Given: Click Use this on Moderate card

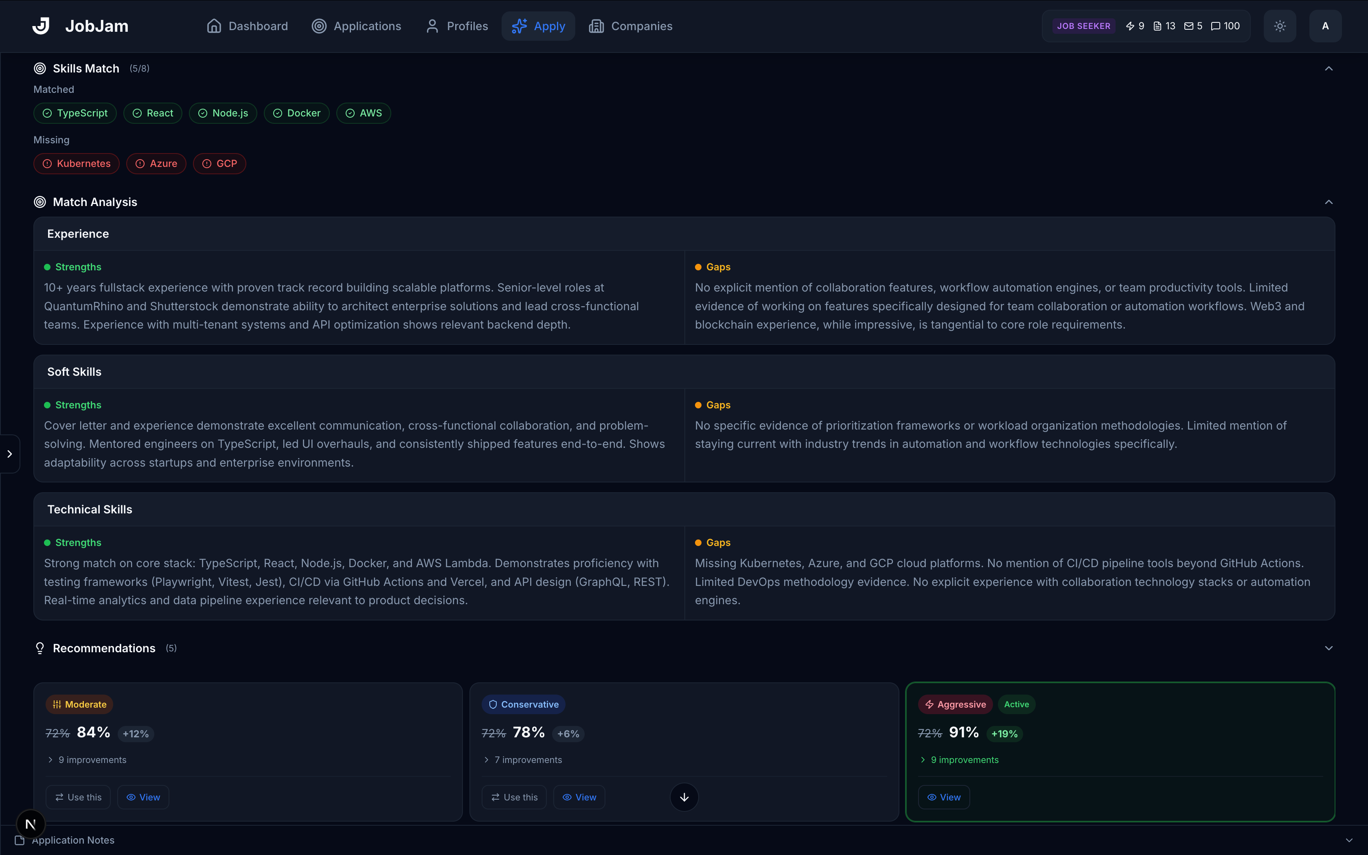Looking at the screenshot, I should click(78, 797).
